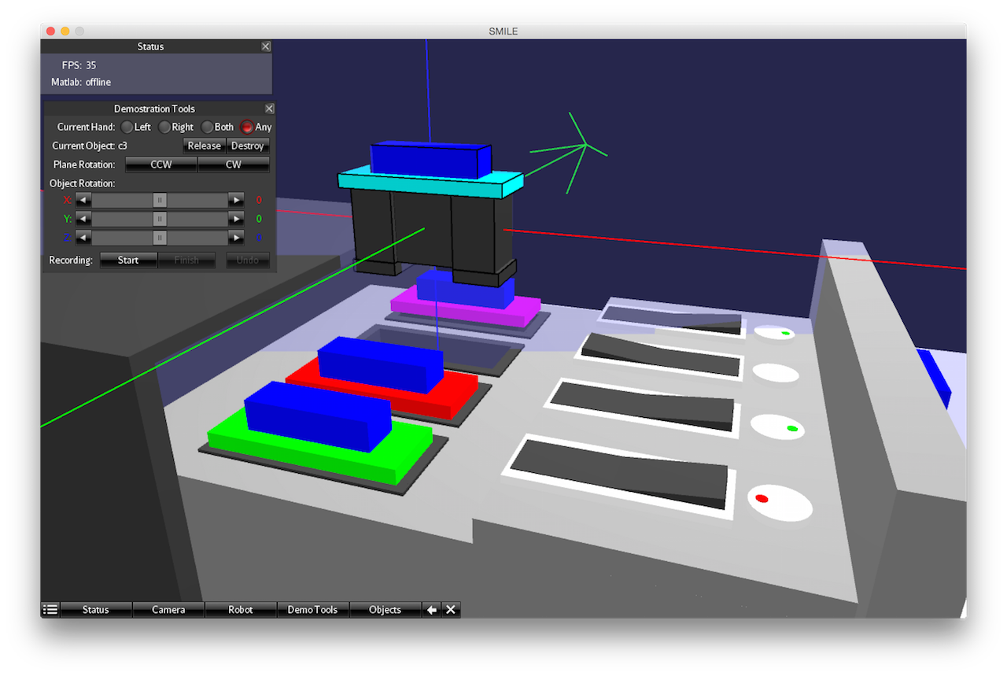
Task: Click the back arrow icon in bottom bar
Action: click(x=431, y=610)
